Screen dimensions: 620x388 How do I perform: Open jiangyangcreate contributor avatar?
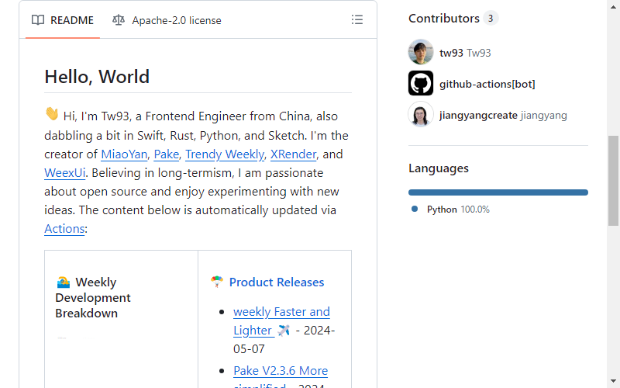(x=421, y=114)
